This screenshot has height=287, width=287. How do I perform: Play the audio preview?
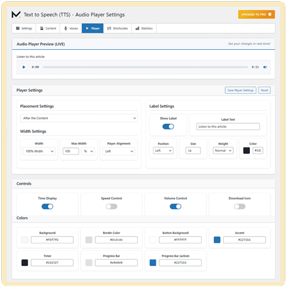24,67
